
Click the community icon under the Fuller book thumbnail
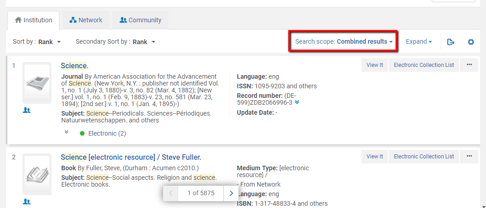pos(26,202)
